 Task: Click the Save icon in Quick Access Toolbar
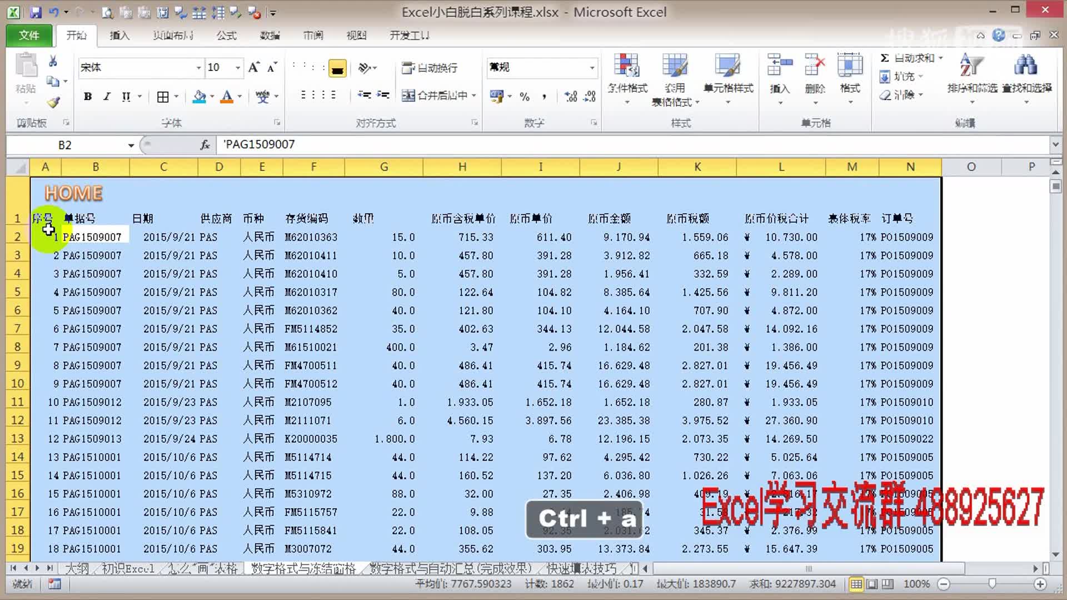35,12
